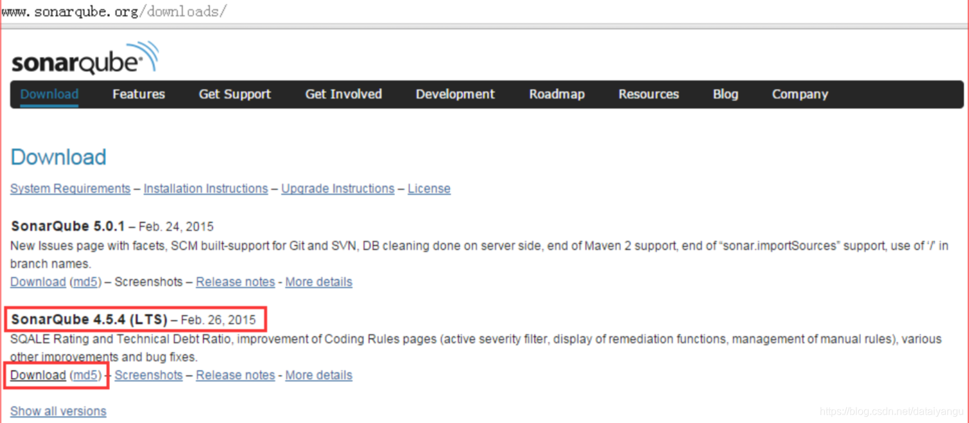Click the address bar URL
Viewport: 969px width, 423px height.
click(115, 11)
